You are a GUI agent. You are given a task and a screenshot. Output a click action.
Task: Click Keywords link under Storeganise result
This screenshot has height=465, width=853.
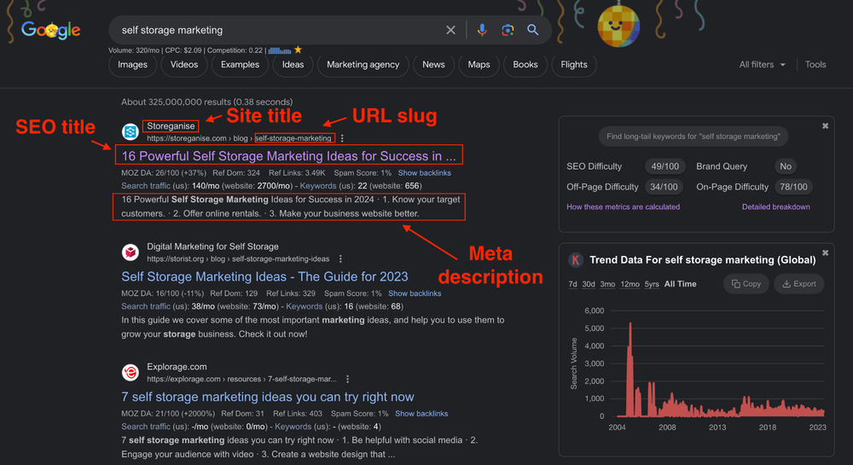[318, 185]
